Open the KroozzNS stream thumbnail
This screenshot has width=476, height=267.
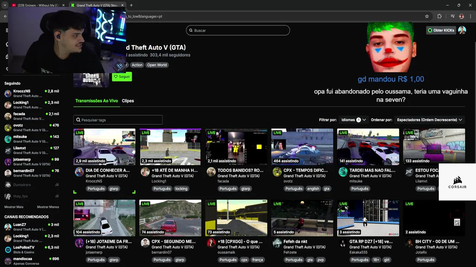104,147
